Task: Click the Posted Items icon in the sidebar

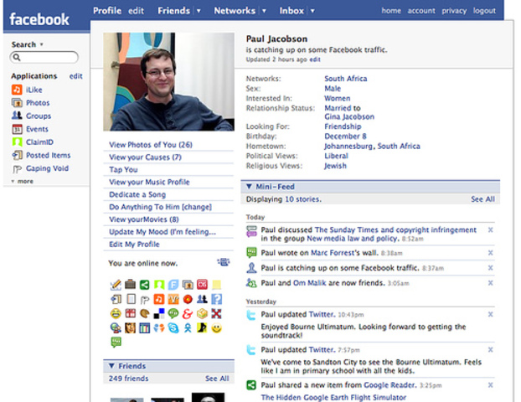Action: [x=17, y=155]
